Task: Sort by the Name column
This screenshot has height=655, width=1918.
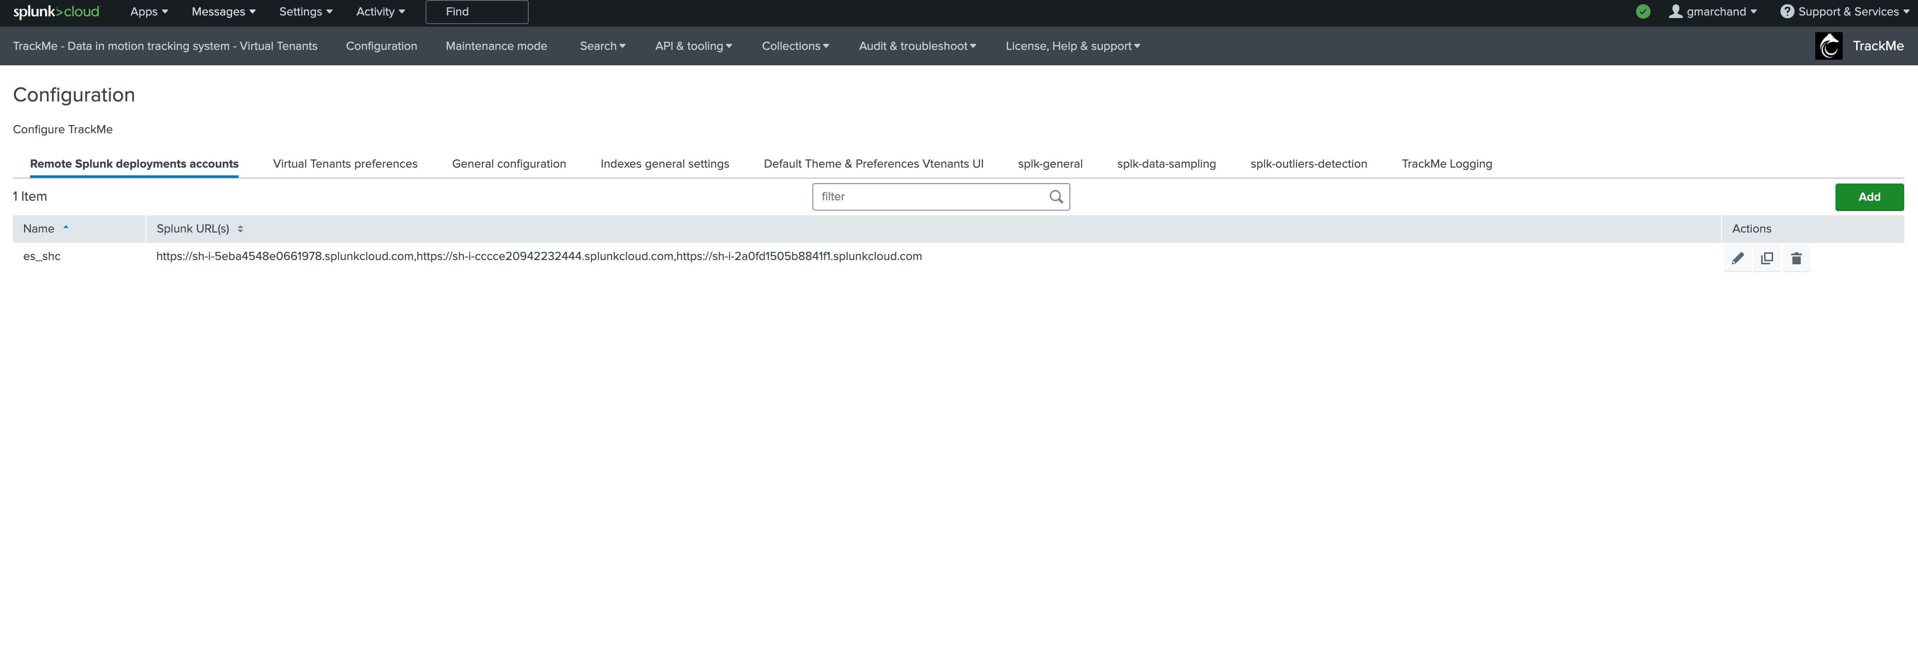Action: point(39,229)
